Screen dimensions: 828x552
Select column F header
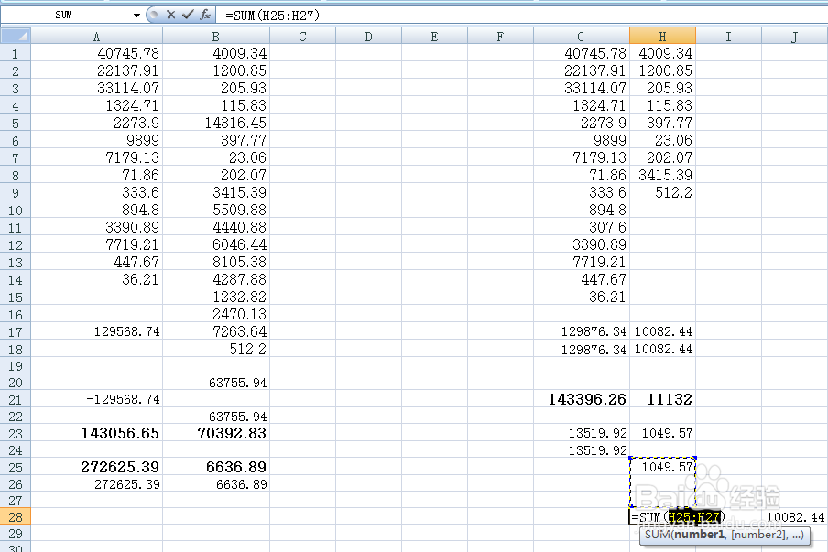[500, 37]
